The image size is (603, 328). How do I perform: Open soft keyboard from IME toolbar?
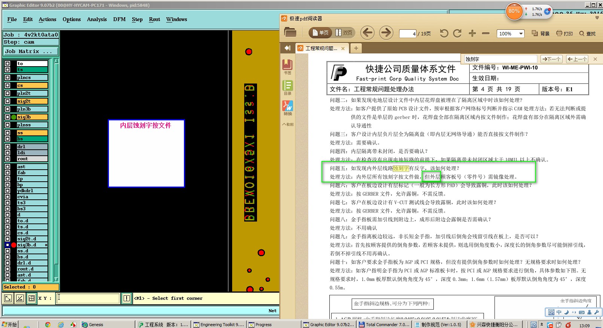click(x=582, y=312)
